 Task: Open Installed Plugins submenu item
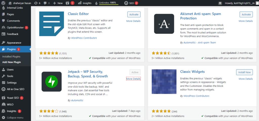click(11, 57)
